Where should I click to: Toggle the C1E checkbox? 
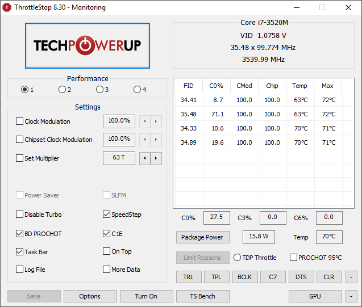106,234
